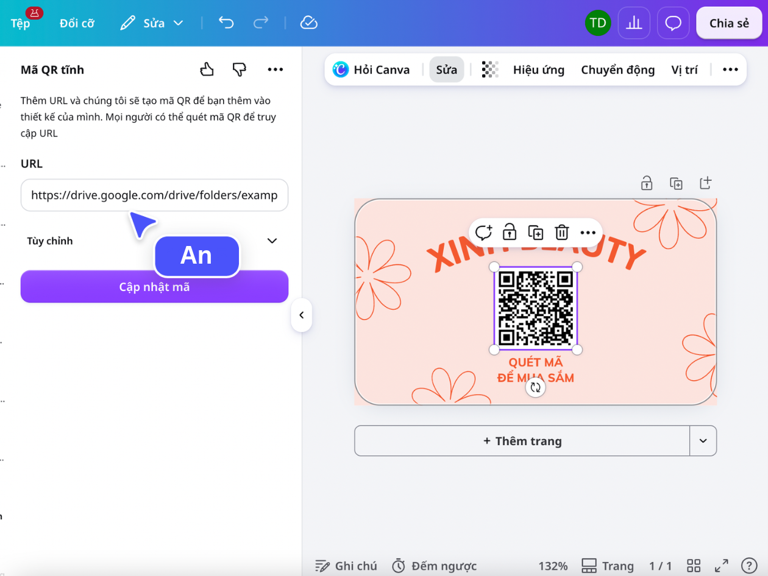Expand the Sửa editing mode dropdown
This screenshot has width=768, height=576.
(152, 23)
